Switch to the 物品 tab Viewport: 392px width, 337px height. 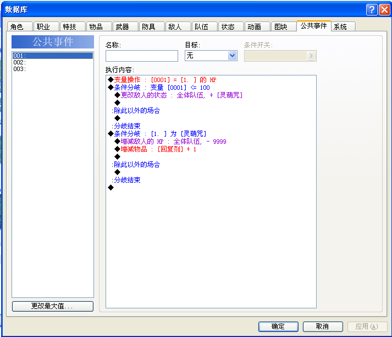[99, 26]
